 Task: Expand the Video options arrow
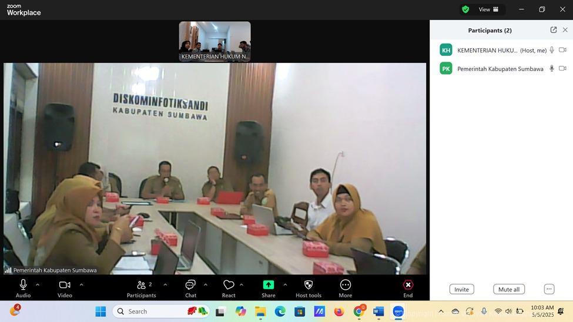tap(81, 285)
